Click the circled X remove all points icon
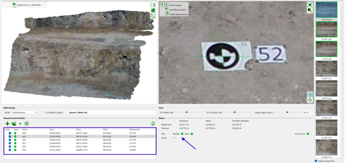 [27, 124]
